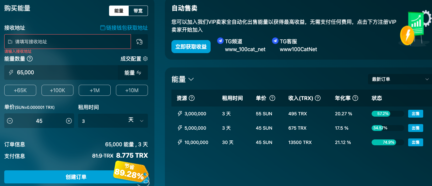Screen dimensions: 432x186
Task: Click the help icon next to 能量数量
Action: [30, 59]
